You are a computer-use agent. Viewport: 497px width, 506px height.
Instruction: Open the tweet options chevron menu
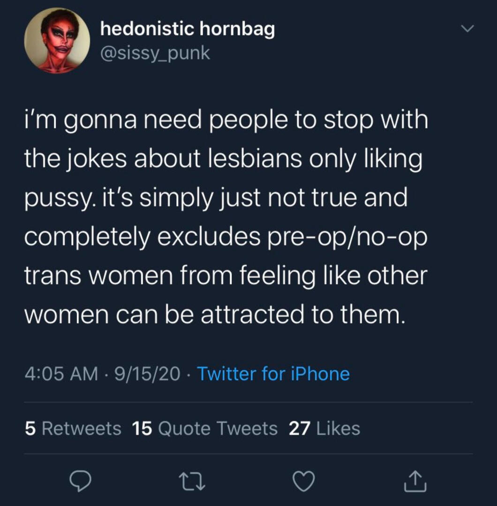click(x=467, y=30)
